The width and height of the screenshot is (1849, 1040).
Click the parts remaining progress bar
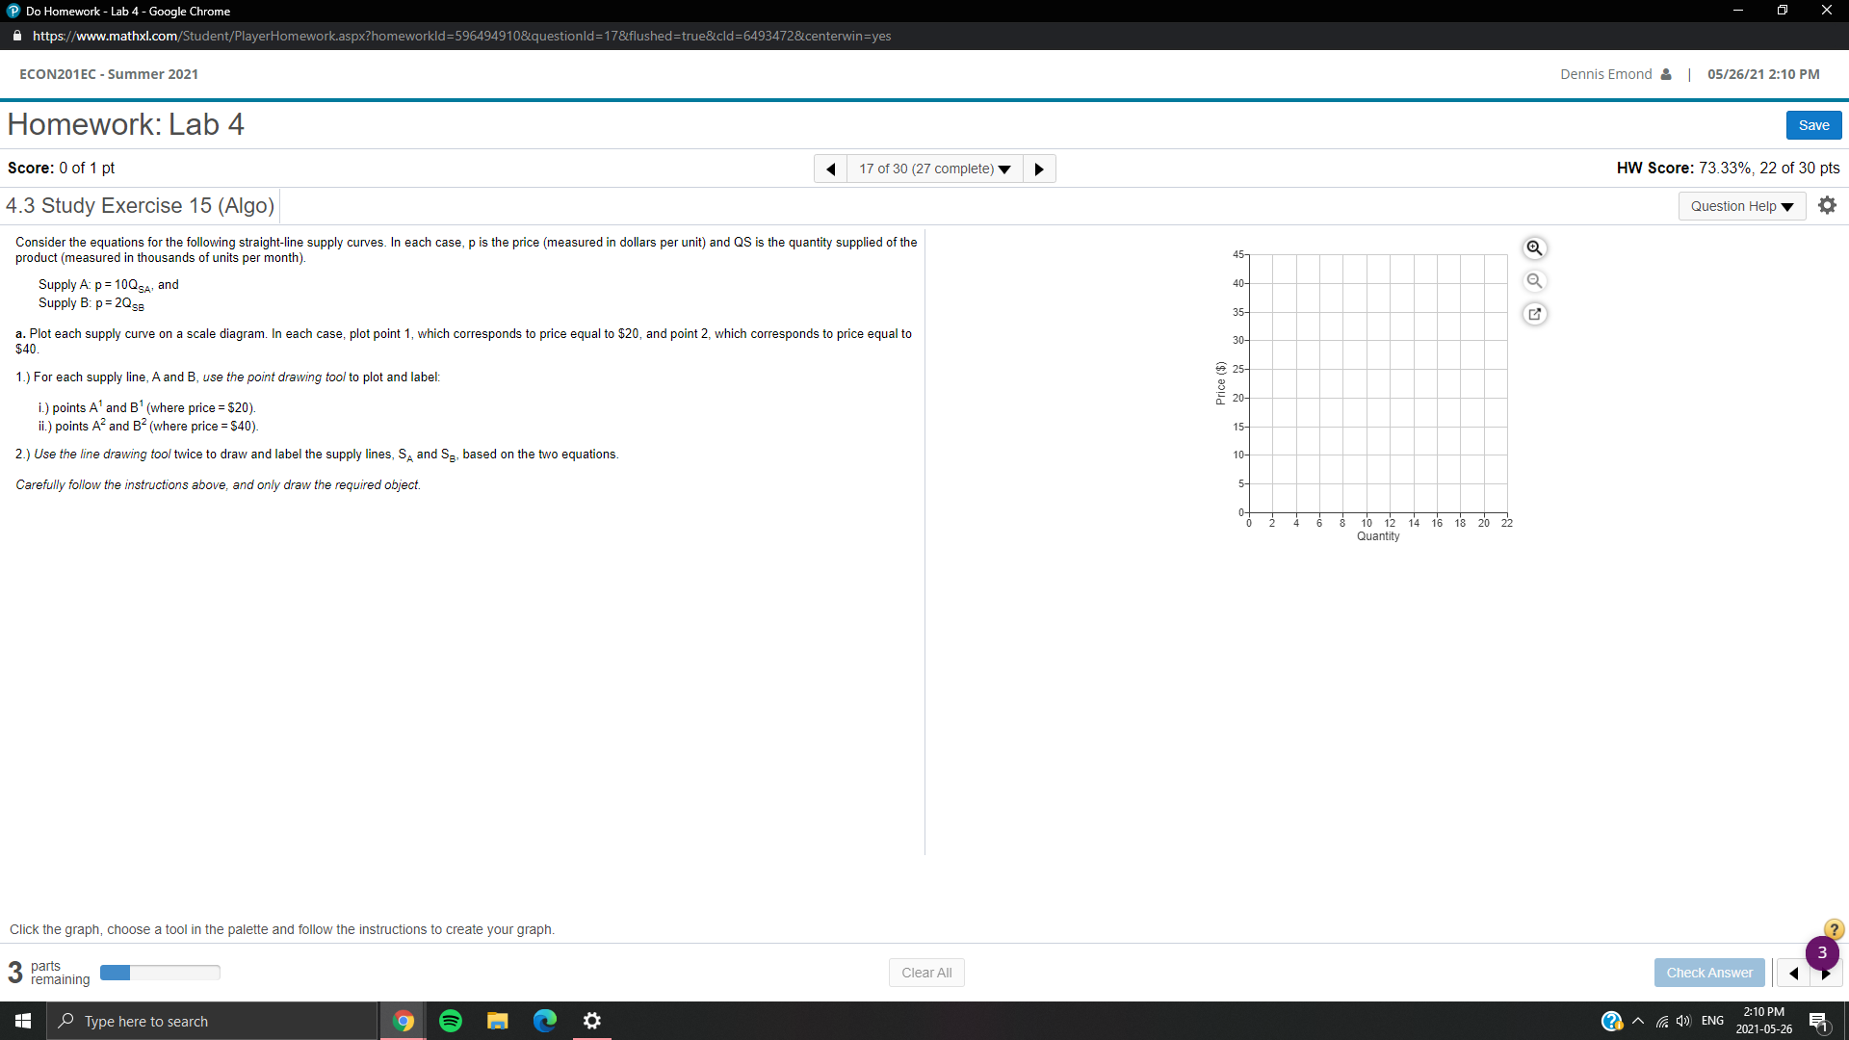click(x=160, y=973)
